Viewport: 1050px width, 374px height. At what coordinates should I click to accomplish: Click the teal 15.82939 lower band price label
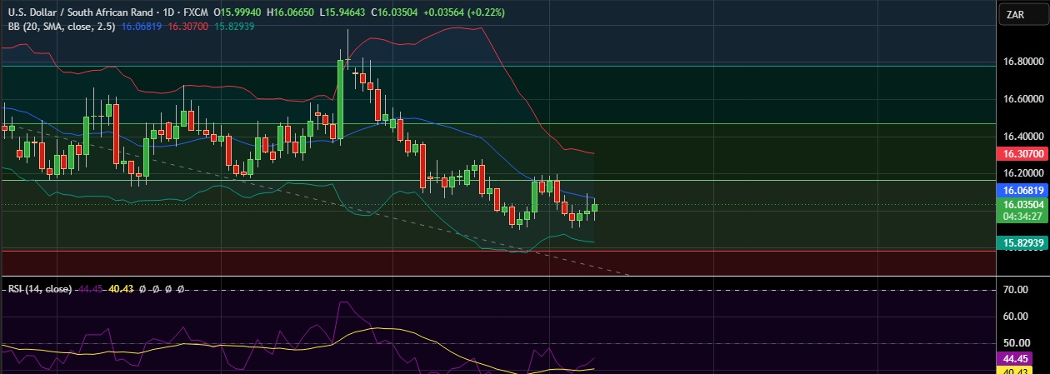(1021, 242)
